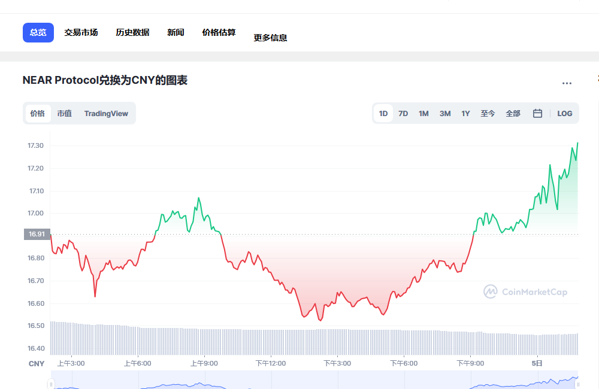Screen dimensions: 599x389
Task: Select the 1D time range
Action: coord(383,113)
